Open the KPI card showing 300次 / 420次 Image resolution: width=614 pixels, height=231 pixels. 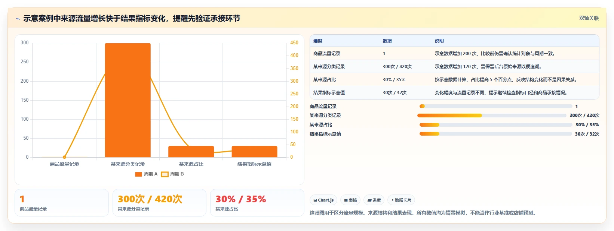pos(159,203)
